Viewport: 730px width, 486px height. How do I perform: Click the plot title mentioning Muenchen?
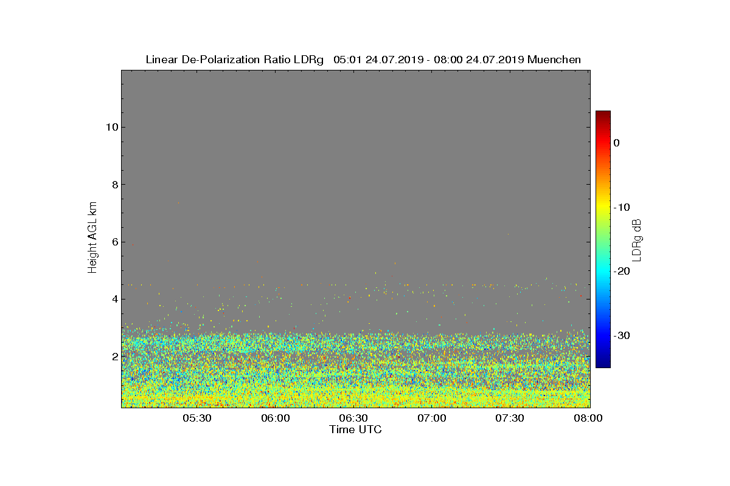tap(363, 60)
